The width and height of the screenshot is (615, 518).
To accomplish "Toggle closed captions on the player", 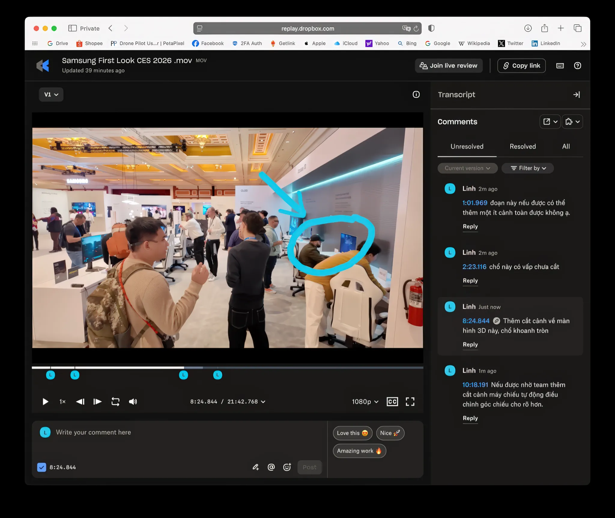I will point(392,401).
